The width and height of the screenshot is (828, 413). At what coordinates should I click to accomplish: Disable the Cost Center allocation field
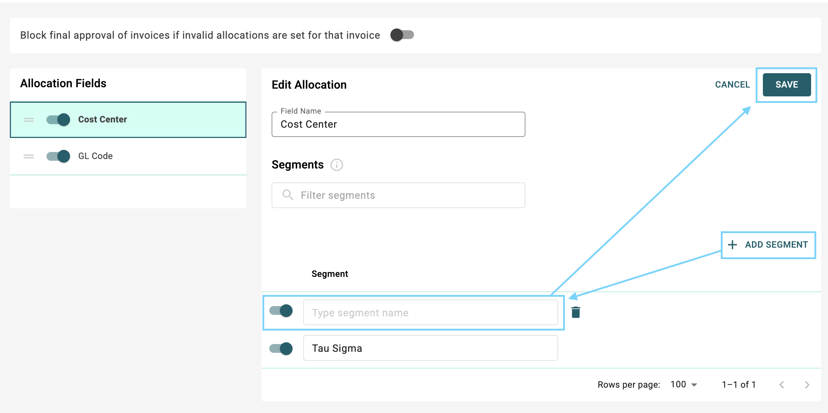(58, 120)
